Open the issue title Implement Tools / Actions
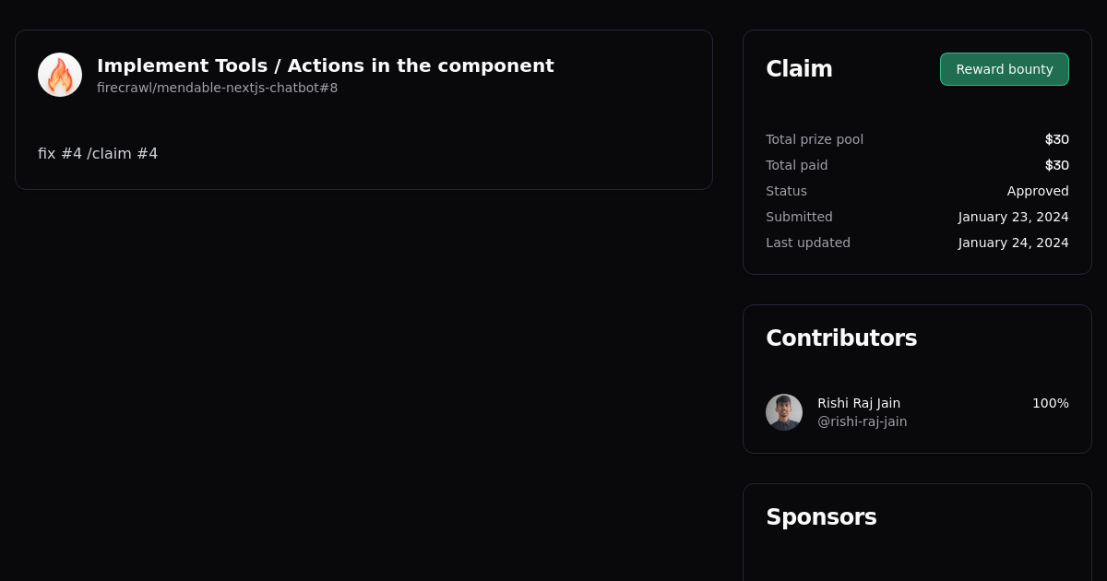The image size is (1107, 581). click(x=326, y=65)
